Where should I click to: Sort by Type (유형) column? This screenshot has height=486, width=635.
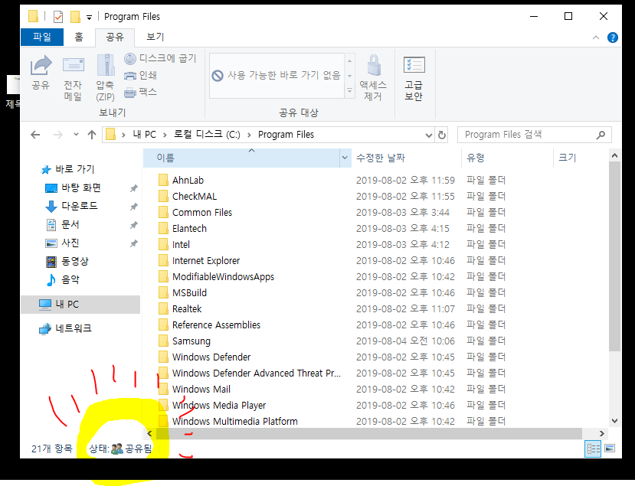(507, 158)
